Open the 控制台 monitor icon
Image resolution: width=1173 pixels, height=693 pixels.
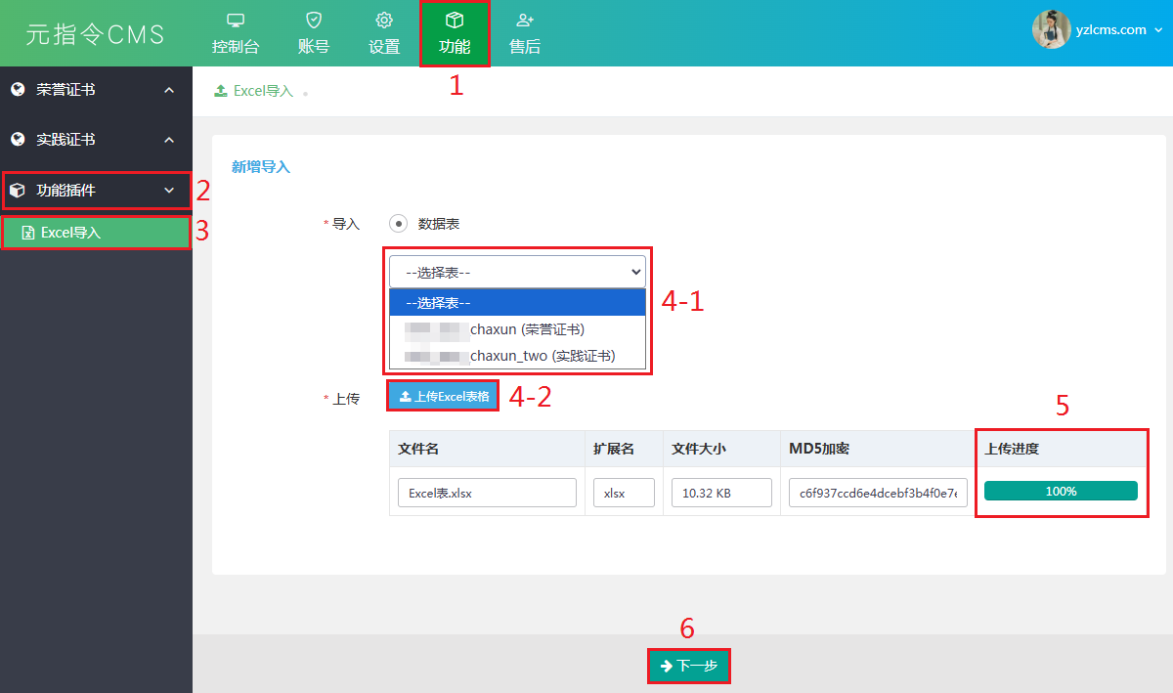pyautogui.click(x=235, y=21)
